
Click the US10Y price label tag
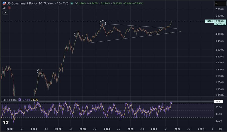[x=209, y=21]
